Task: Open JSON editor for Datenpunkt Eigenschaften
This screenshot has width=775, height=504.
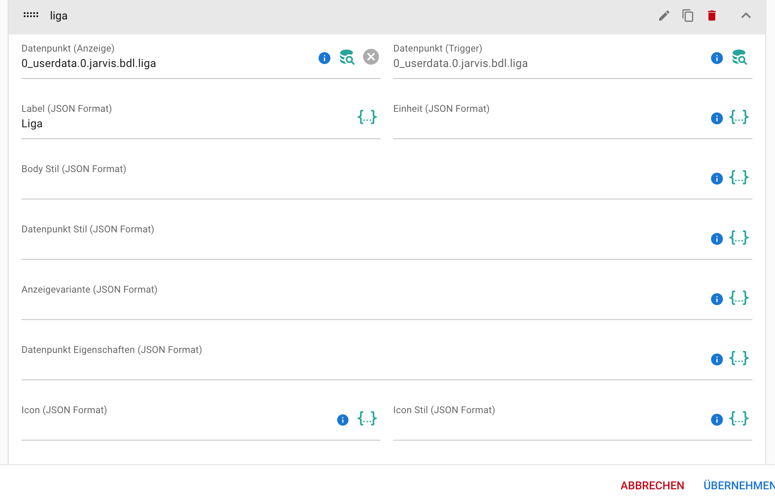Action: pyautogui.click(x=739, y=358)
